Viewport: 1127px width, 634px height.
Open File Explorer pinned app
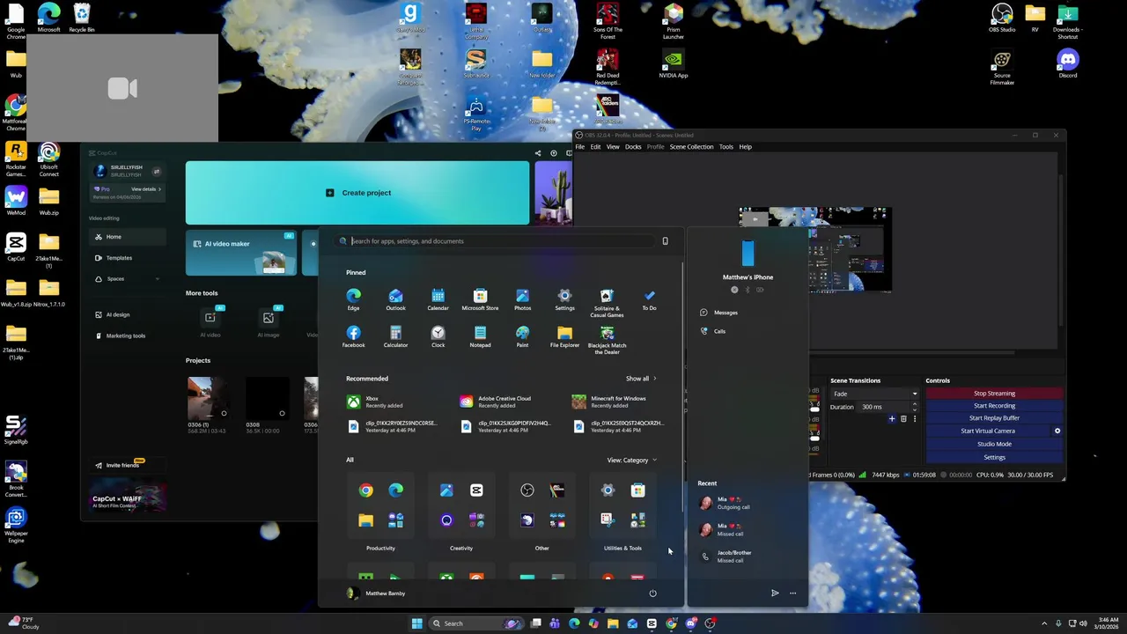564,336
